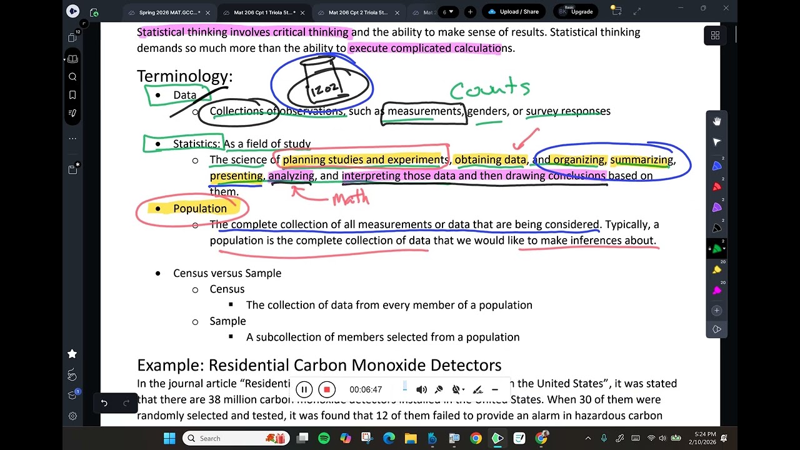Click the 'Terminology:' heading
Screen dimensions: 800x450
tap(184, 76)
